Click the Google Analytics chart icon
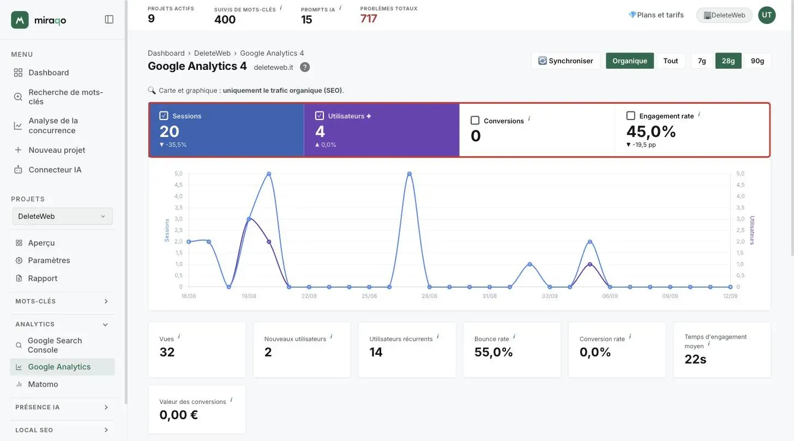This screenshot has height=441, width=794. point(19,367)
